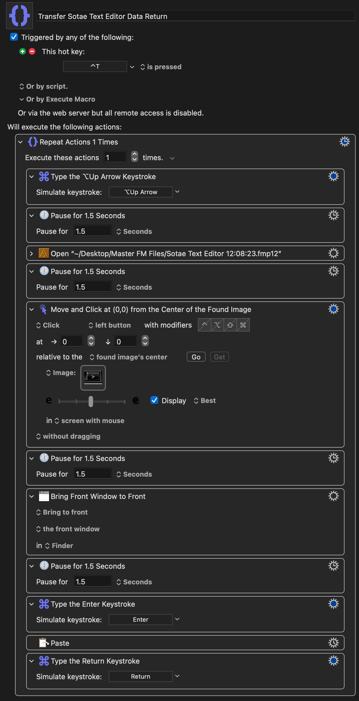
Task: Open gear menu of Open file action
Action: 333,253
